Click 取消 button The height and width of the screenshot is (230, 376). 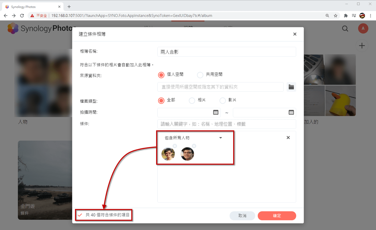(242, 216)
